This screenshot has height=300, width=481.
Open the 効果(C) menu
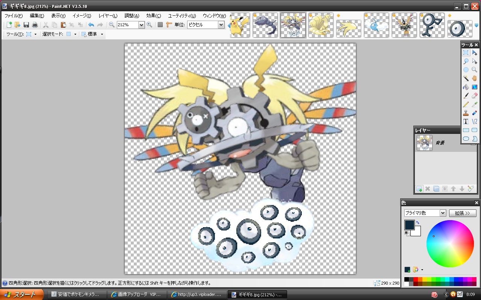tap(154, 16)
